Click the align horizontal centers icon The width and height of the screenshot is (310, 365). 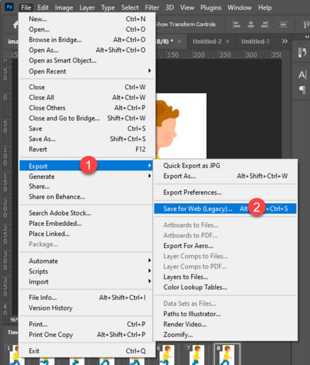click(x=250, y=24)
